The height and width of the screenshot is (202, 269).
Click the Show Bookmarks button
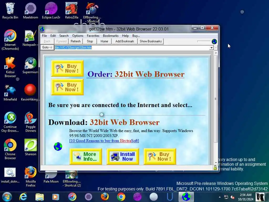(151, 41)
